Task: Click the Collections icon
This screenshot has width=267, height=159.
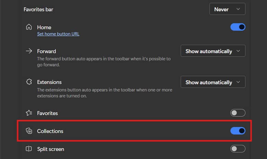Action: click(29, 131)
